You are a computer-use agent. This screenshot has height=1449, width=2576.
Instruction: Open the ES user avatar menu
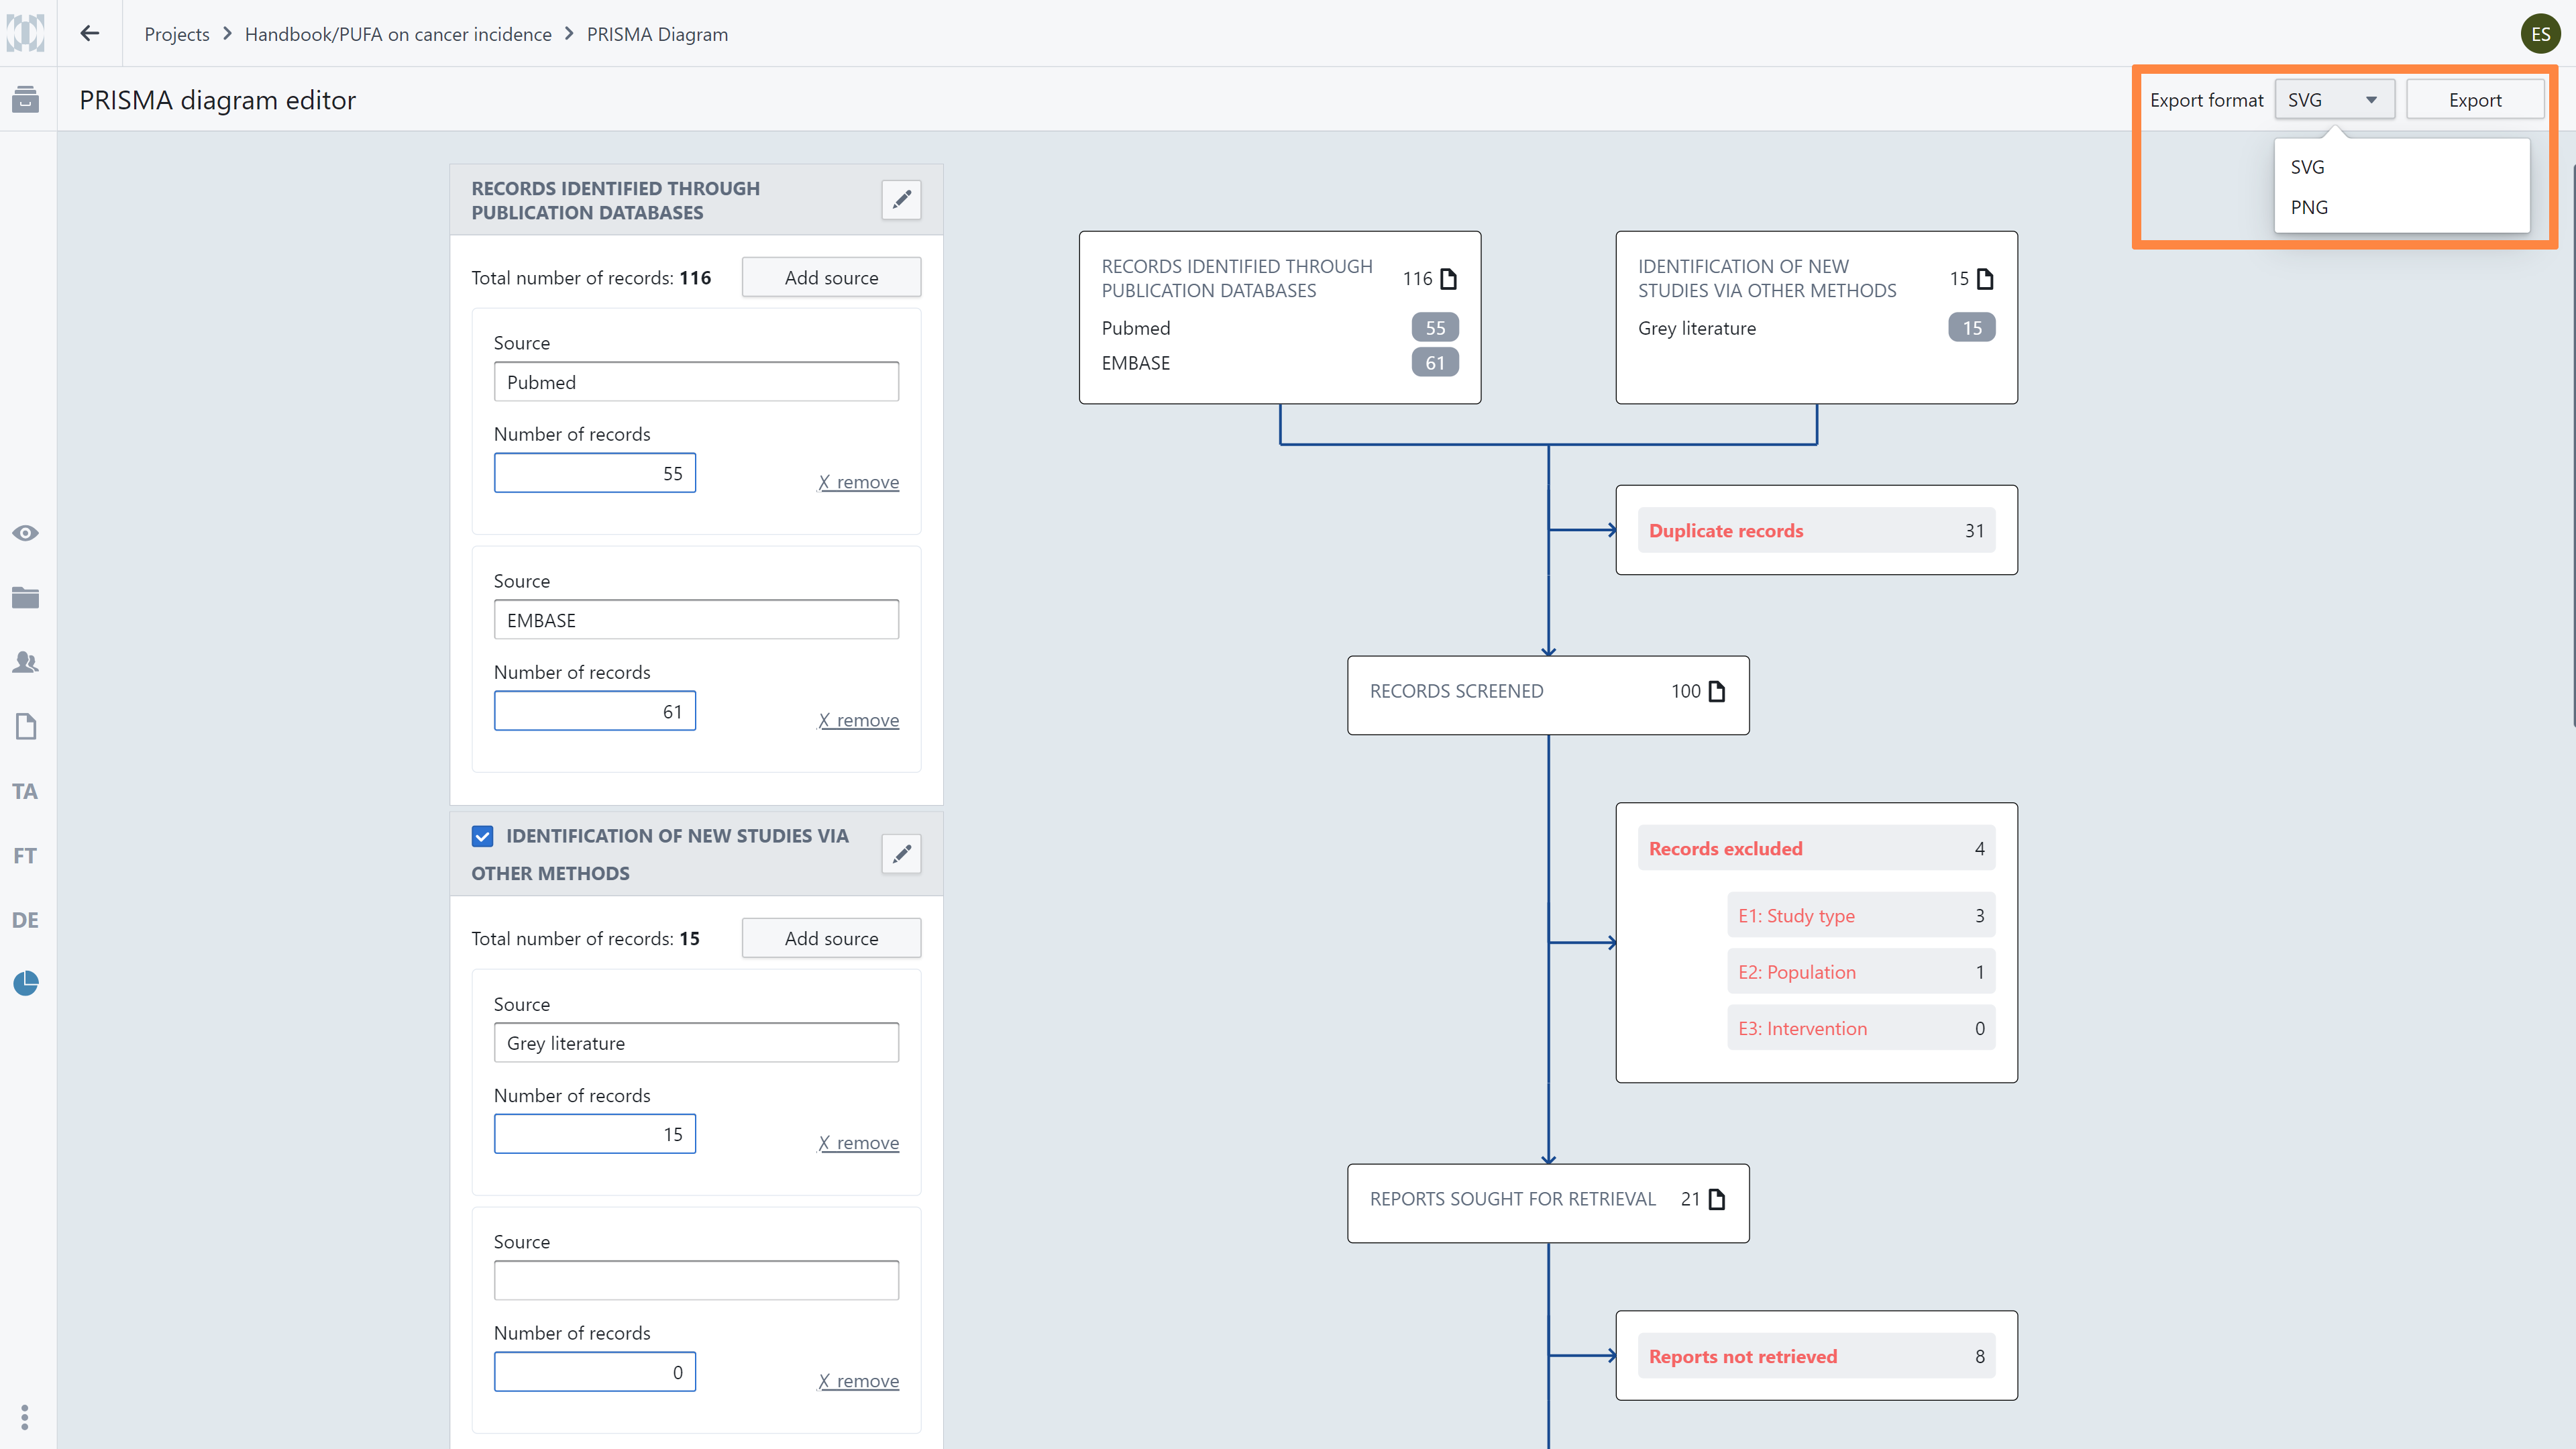click(2540, 34)
